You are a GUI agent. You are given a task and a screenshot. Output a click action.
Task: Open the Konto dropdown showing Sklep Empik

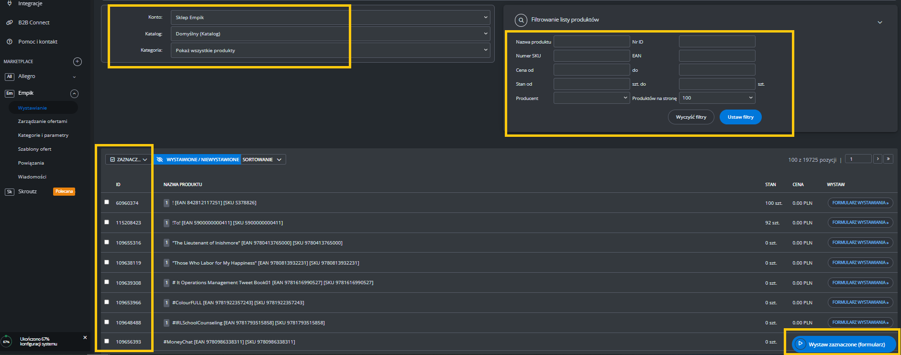330,17
